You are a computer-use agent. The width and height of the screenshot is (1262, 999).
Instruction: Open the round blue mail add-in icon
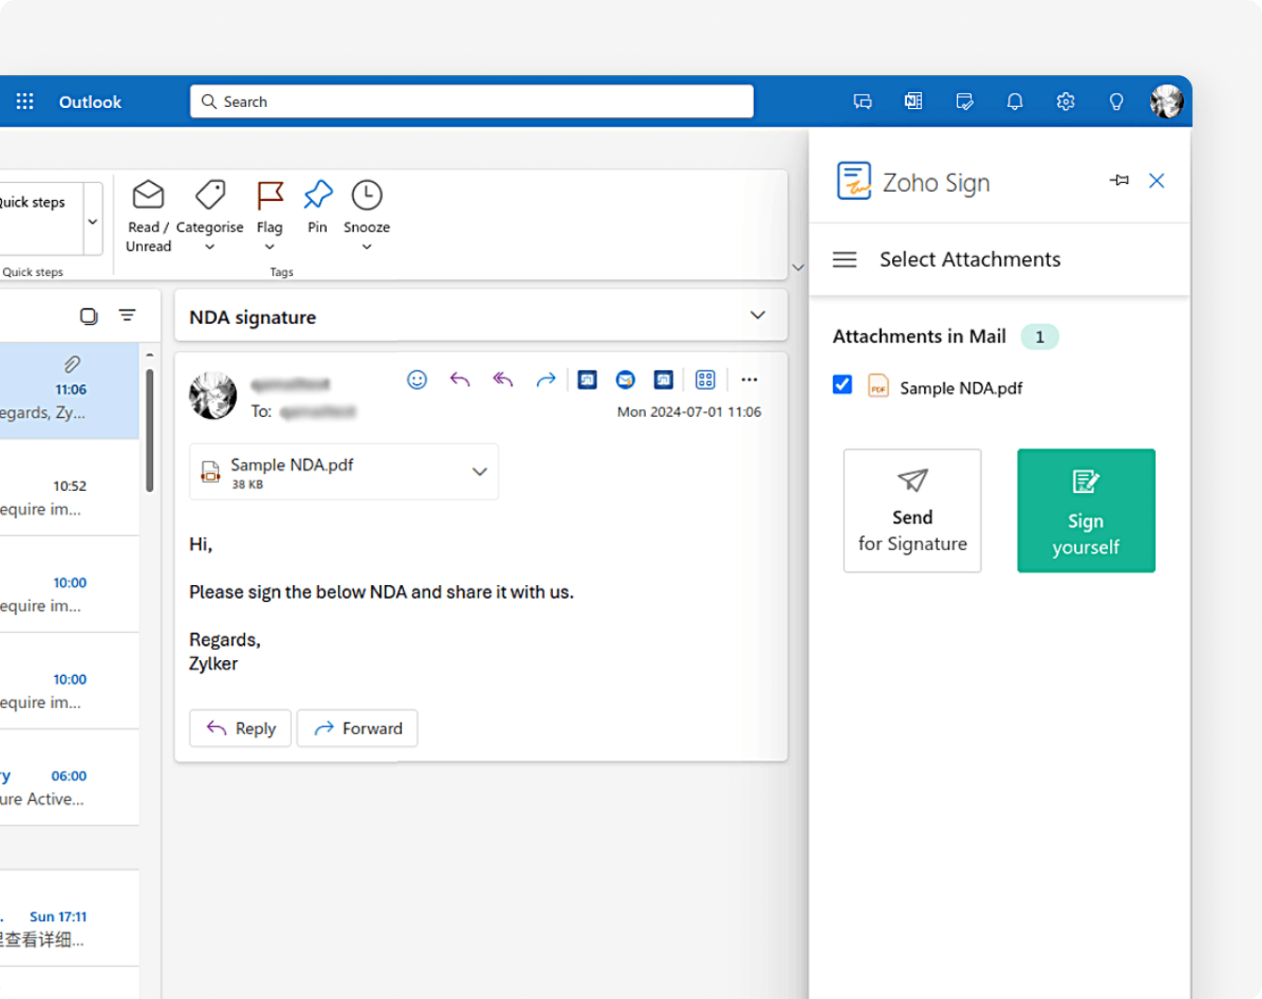[625, 379]
